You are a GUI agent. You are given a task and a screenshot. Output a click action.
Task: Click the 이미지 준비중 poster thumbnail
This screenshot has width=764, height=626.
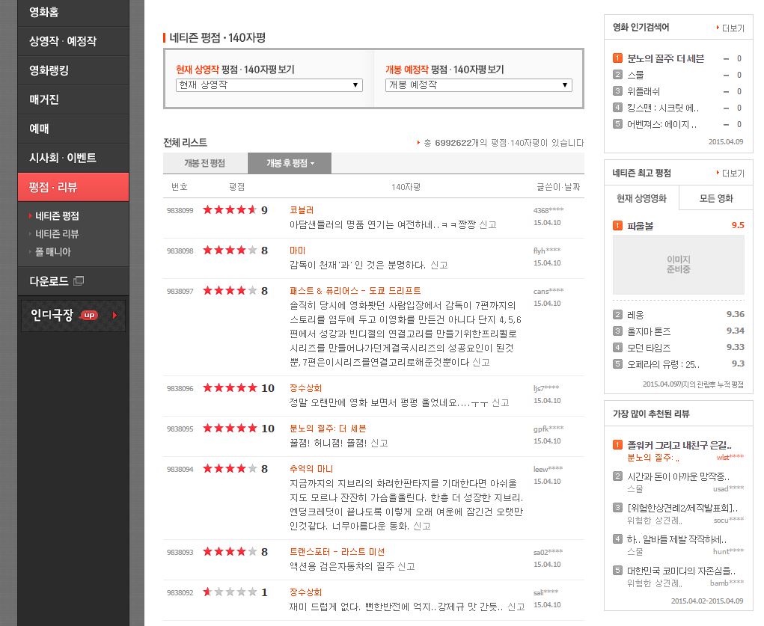pyautogui.click(x=678, y=265)
